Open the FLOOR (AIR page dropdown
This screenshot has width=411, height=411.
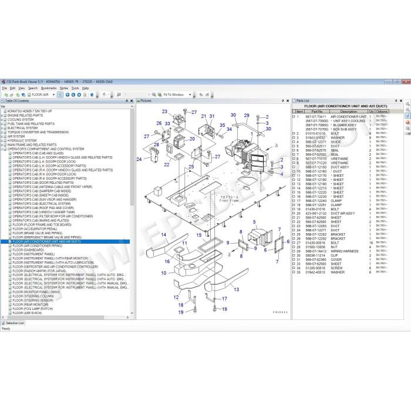point(54,95)
